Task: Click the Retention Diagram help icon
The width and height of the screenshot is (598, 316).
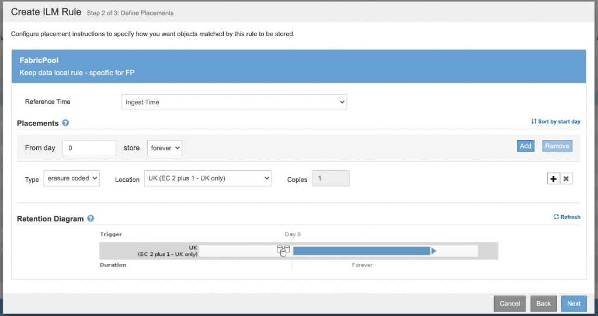Action: click(x=91, y=219)
